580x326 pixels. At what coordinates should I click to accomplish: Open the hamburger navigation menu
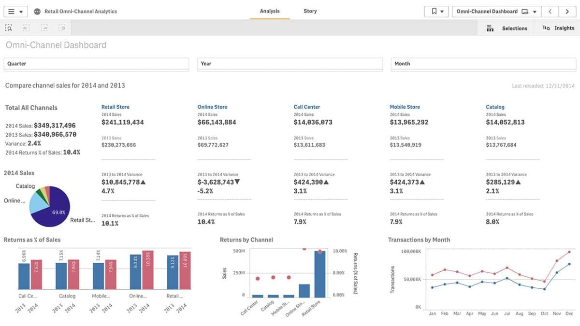[14, 11]
